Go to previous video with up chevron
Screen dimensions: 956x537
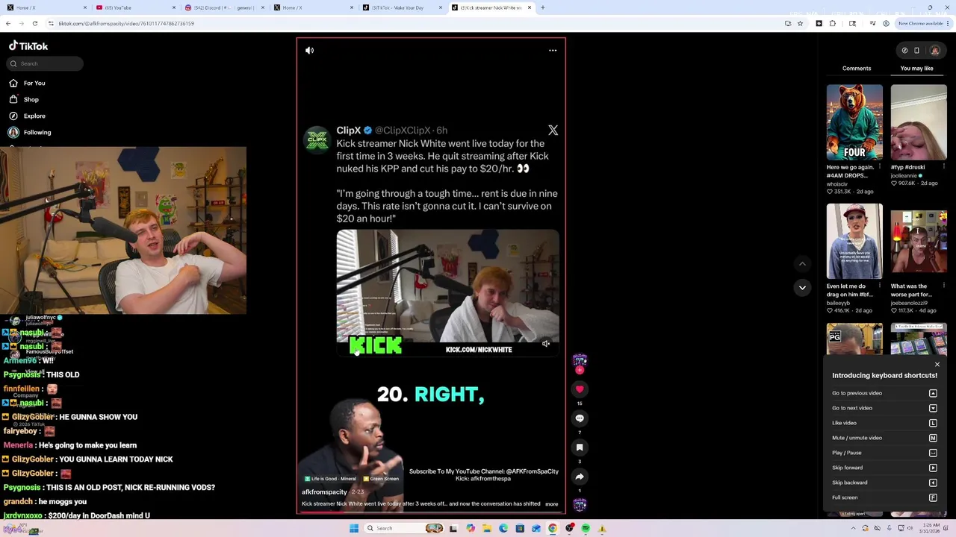(x=802, y=263)
